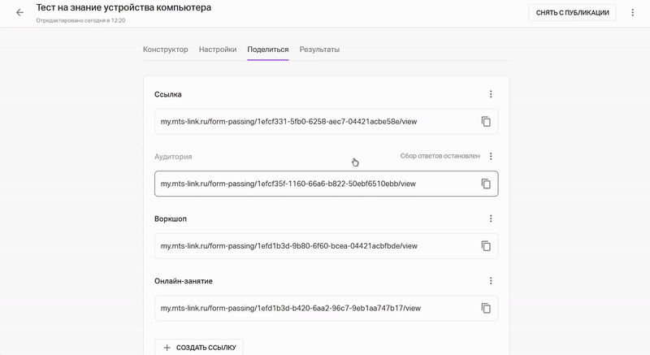
Task: Copy the Воркшоп link URL
Action: 486,246
